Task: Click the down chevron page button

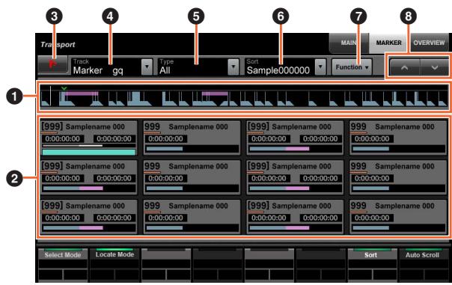Action: (x=435, y=68)
